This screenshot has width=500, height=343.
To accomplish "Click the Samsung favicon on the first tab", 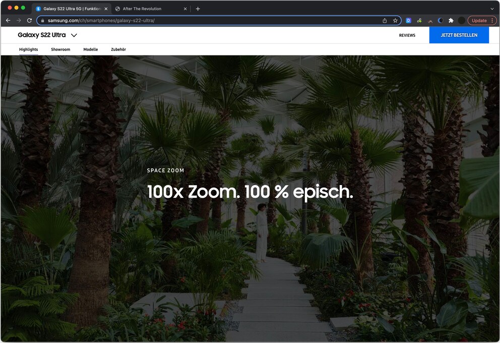I will (x=38, y=9).
